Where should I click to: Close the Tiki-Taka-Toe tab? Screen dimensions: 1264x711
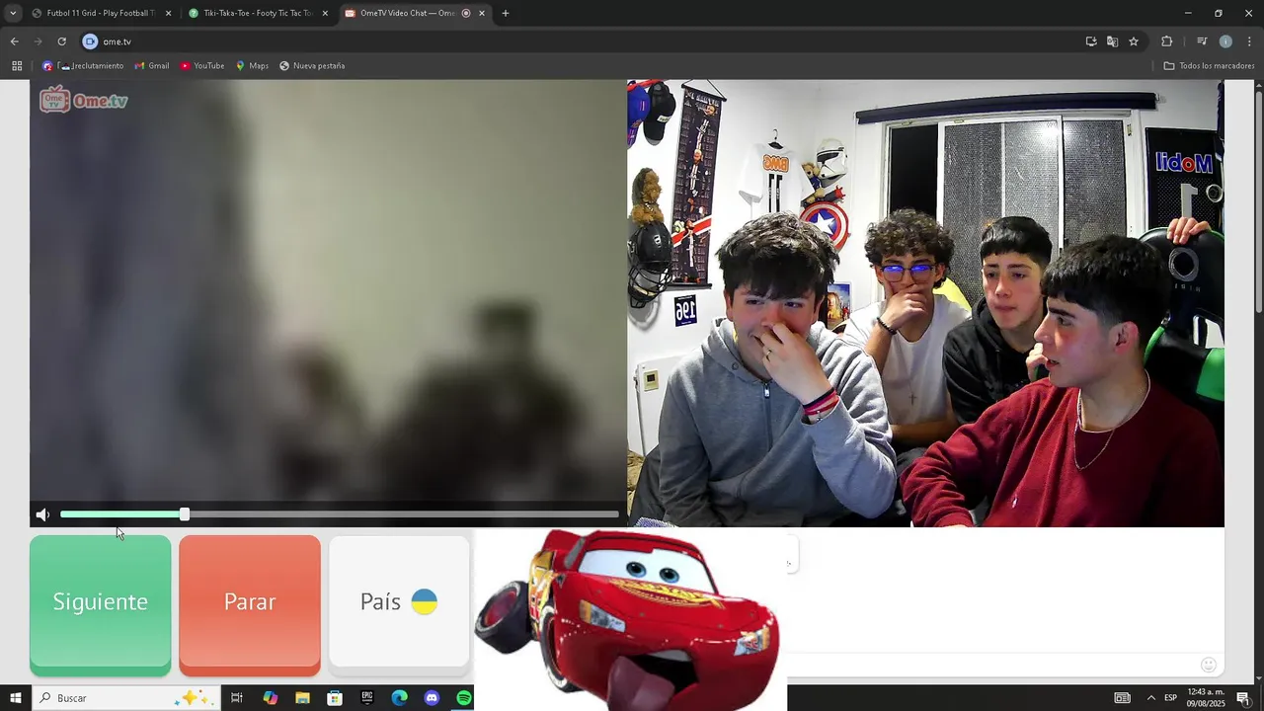point(325,13)
